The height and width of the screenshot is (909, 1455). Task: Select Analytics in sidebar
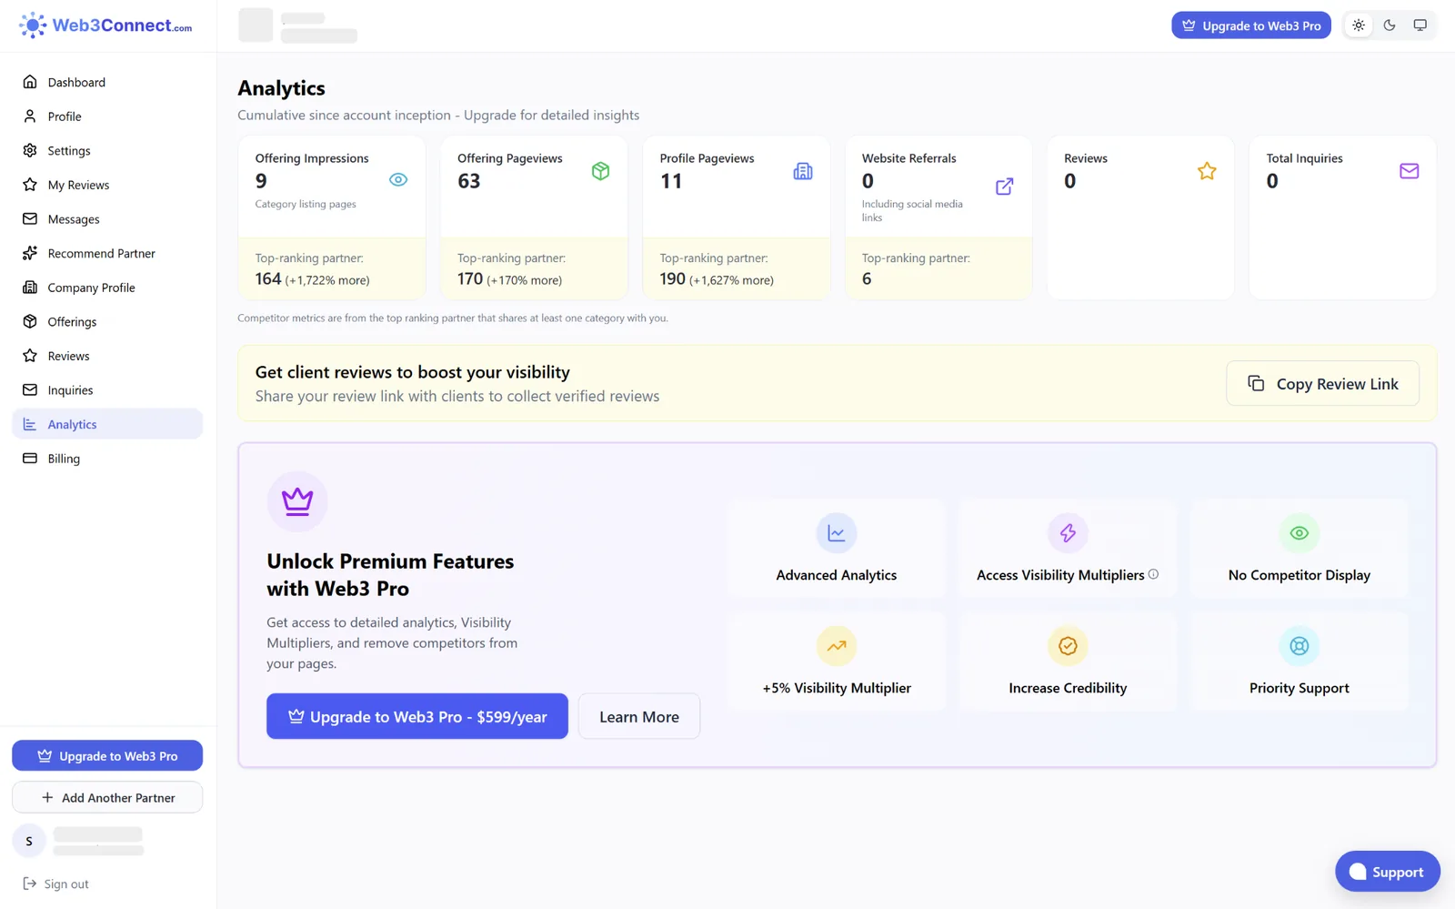(107, 424)
